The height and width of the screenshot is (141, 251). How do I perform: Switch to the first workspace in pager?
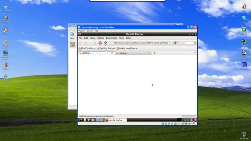(x=98, y=120)
